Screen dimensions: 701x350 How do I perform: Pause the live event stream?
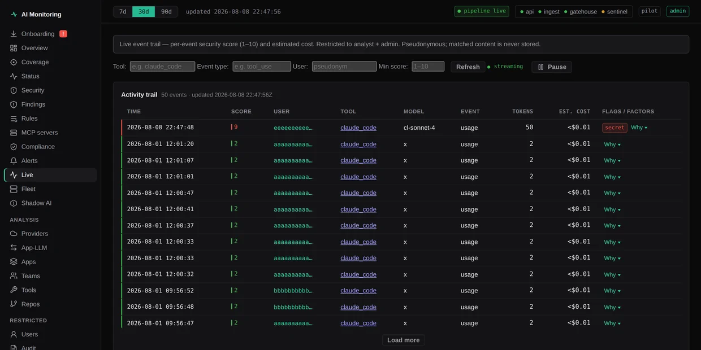551,67
